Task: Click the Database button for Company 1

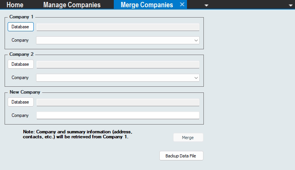Action: click(x=20, y=27)
